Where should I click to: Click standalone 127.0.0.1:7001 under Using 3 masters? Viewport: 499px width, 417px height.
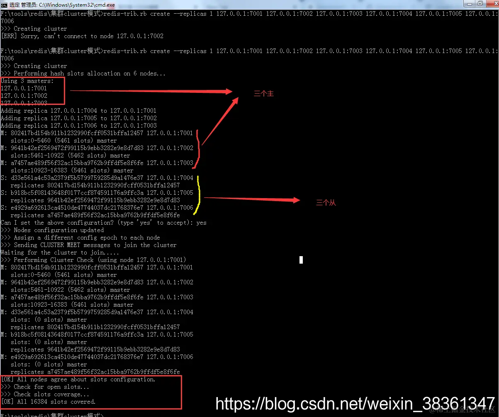coord(24,88)
